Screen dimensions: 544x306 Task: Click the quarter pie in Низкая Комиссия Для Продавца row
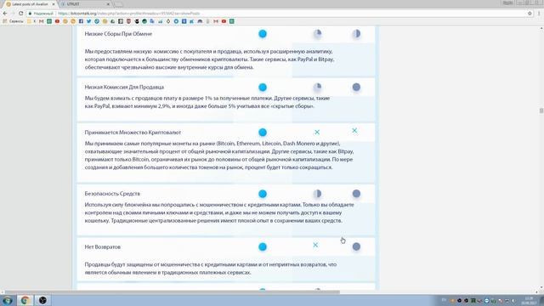click(317, 87)
